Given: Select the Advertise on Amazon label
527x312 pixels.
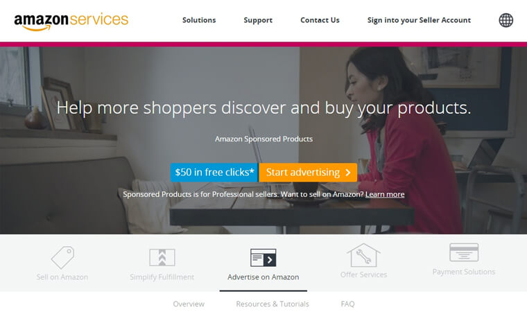Looking at the screenshot, I should point(263,277).
